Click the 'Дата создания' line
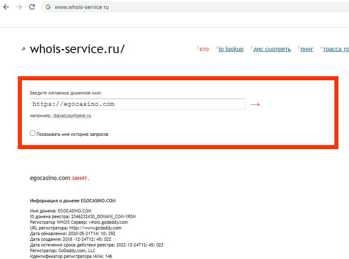 pyautogui.click(x=71, y=239)
